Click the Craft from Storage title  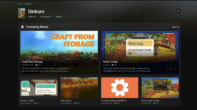pyautogui.click(x=33, y=62)
